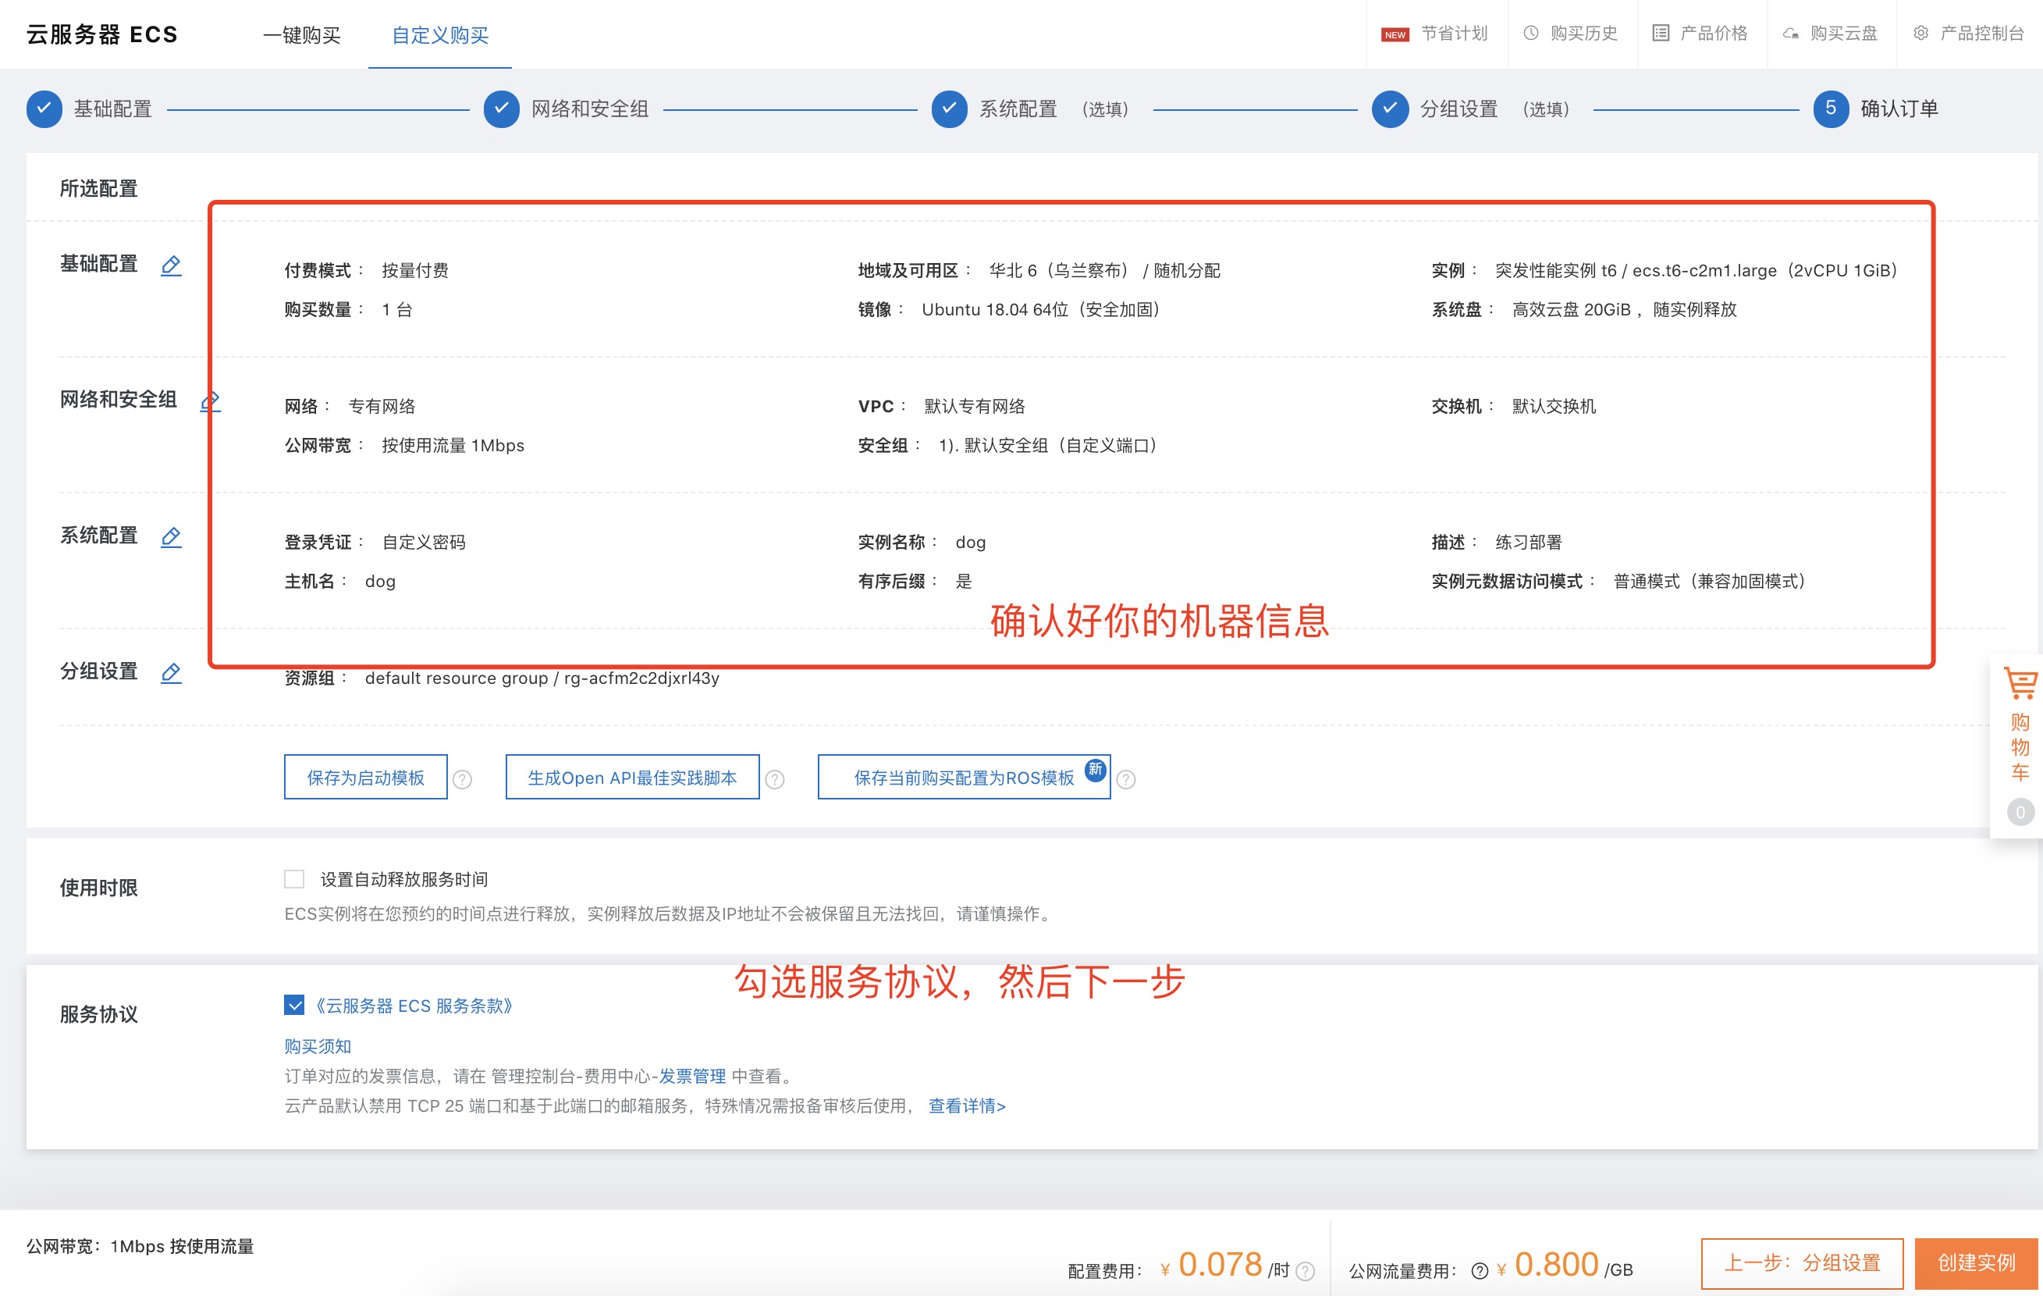This screenshot has width=2043, height=1296.
Task: Enable 设置自动释放服务时间 checkbox
Action: click(294, 879)
